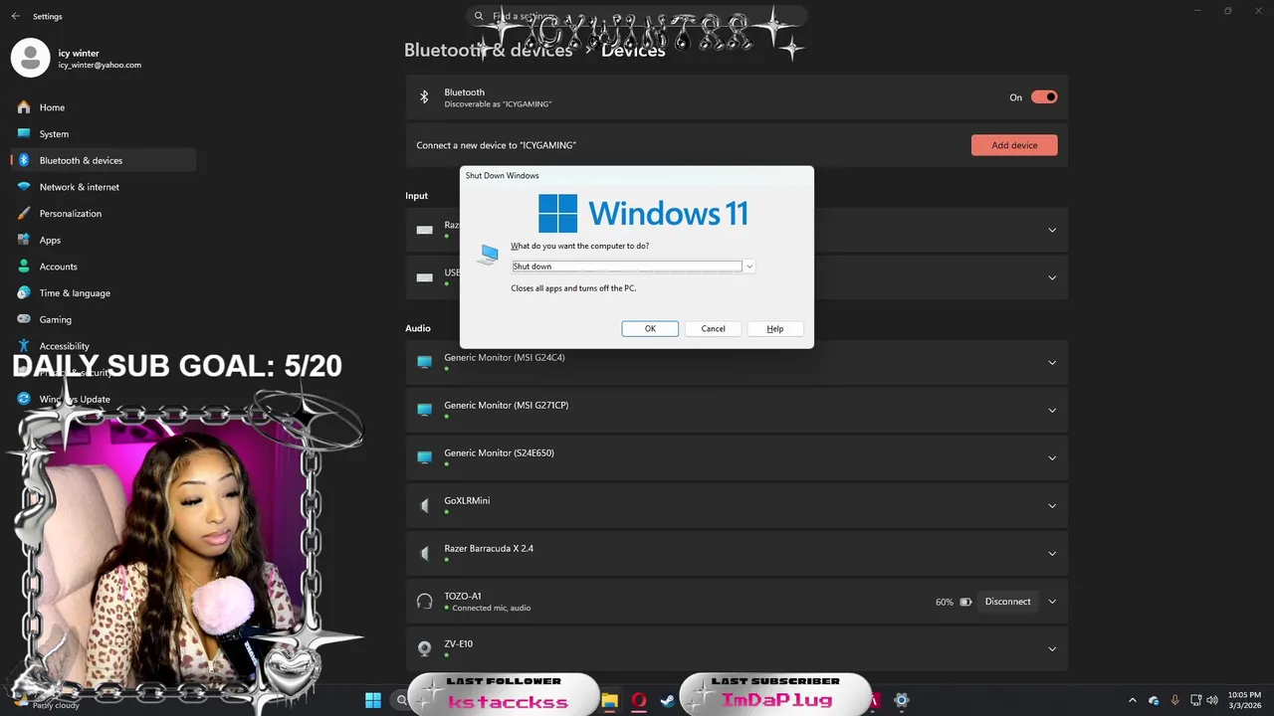Select Bluetooth & devices in sidebar
Image resolution: width=1274 pixels, height=716 pixels.
[x=104, y=160]
